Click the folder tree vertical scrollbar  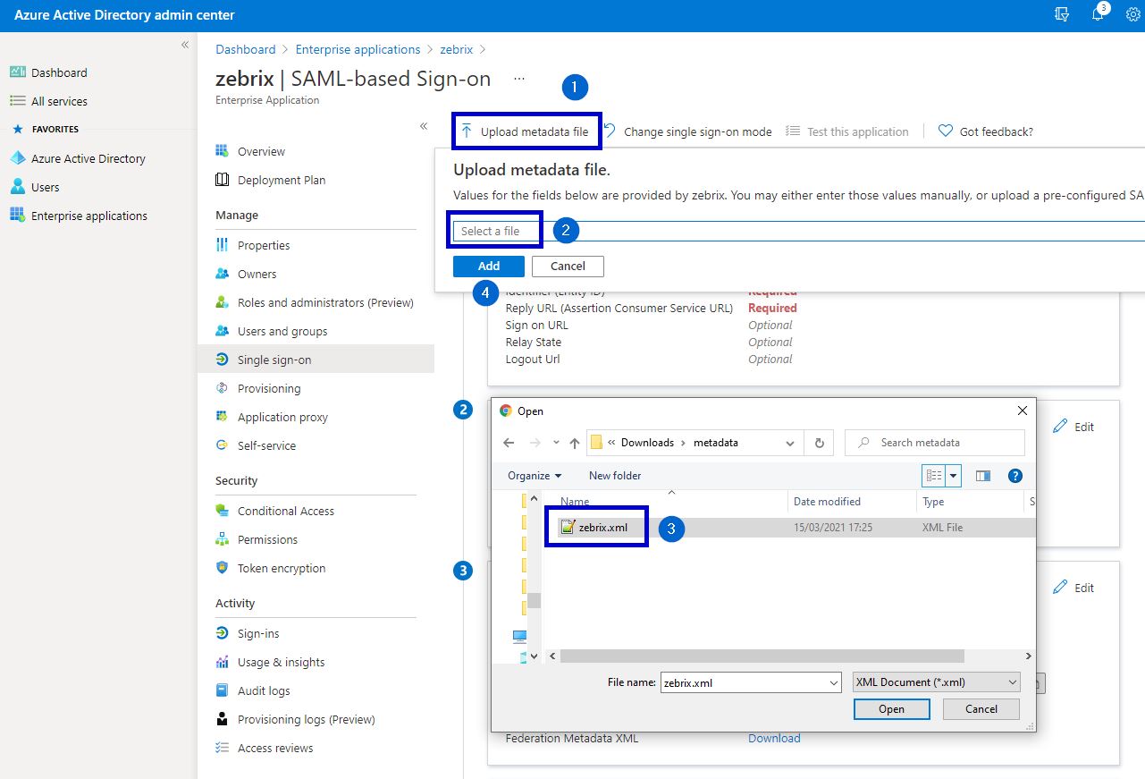534,601
